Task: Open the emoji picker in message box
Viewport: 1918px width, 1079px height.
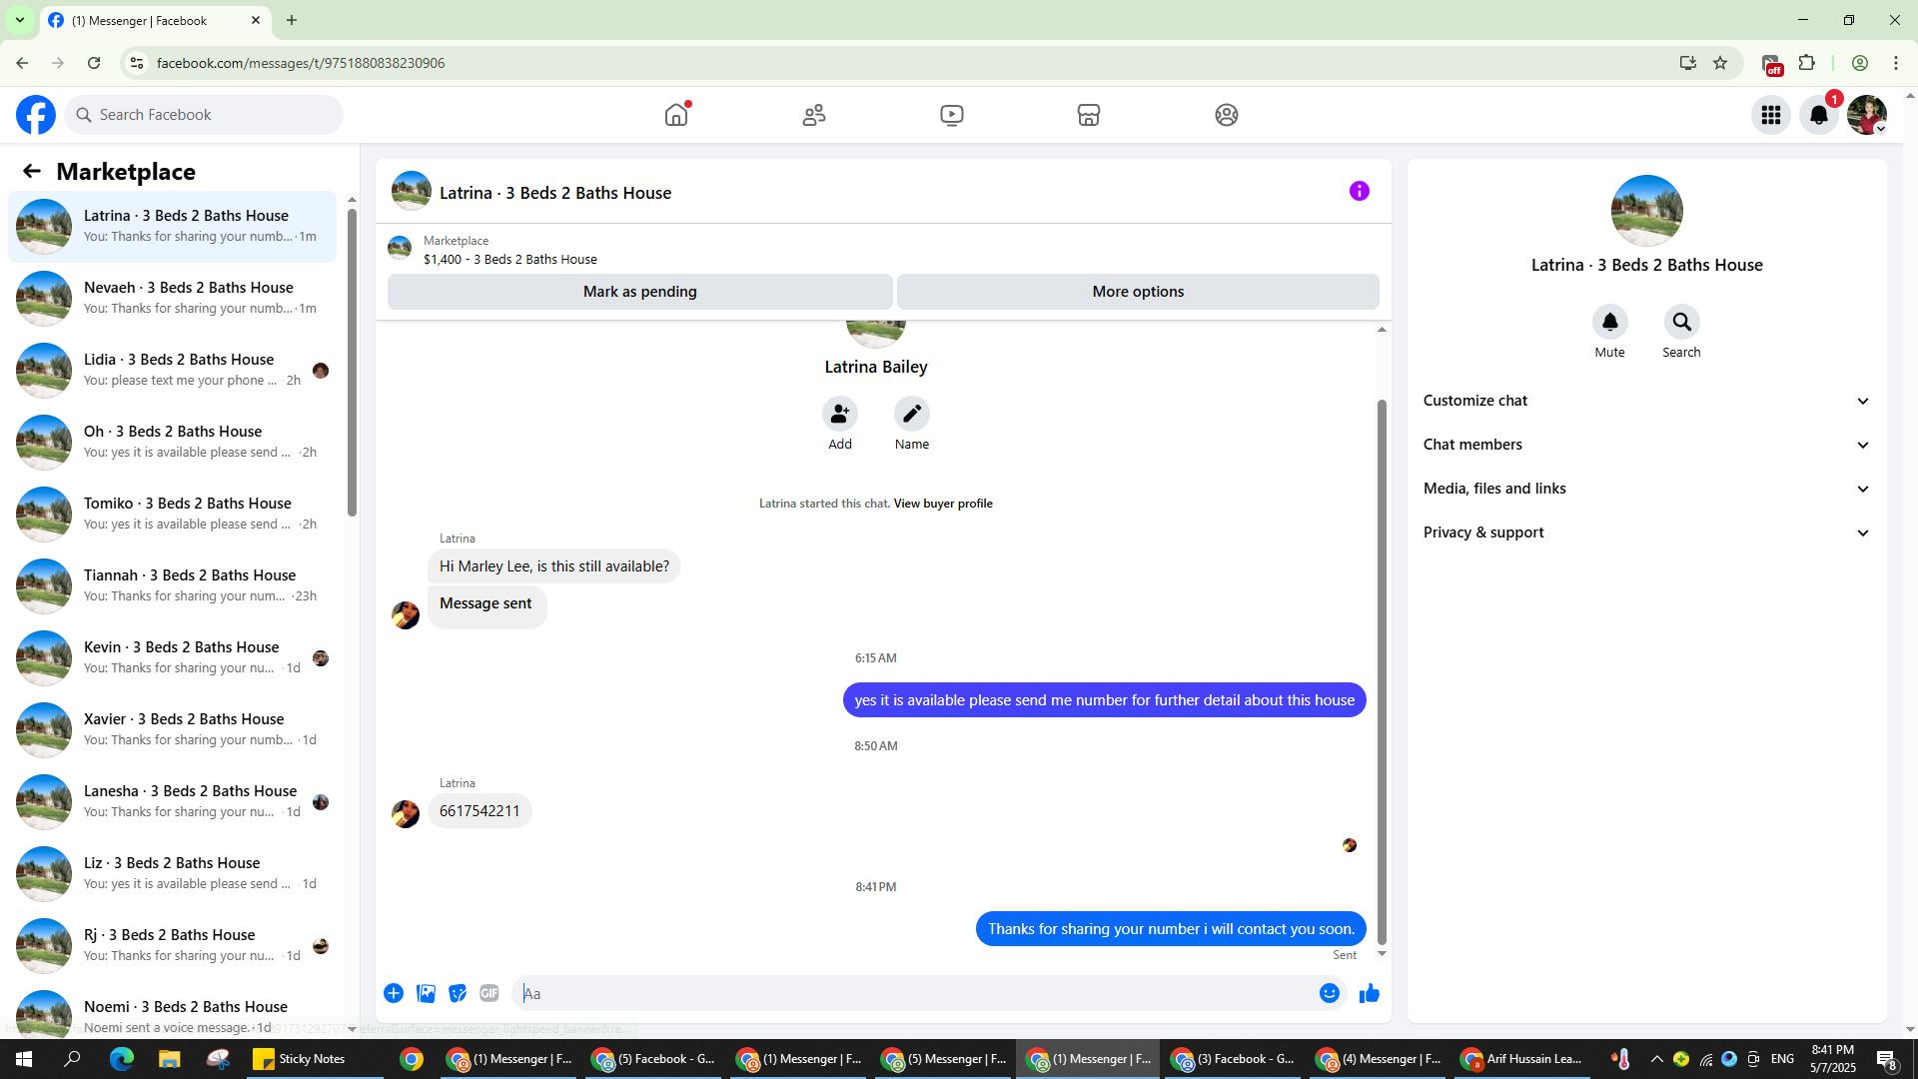Action: coord(1329,993)
